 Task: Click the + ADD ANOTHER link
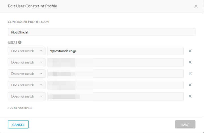coord(20,108)
